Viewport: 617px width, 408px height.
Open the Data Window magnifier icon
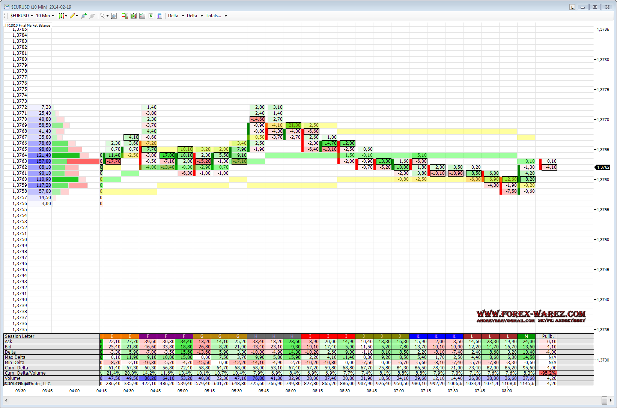pos(114,16)
